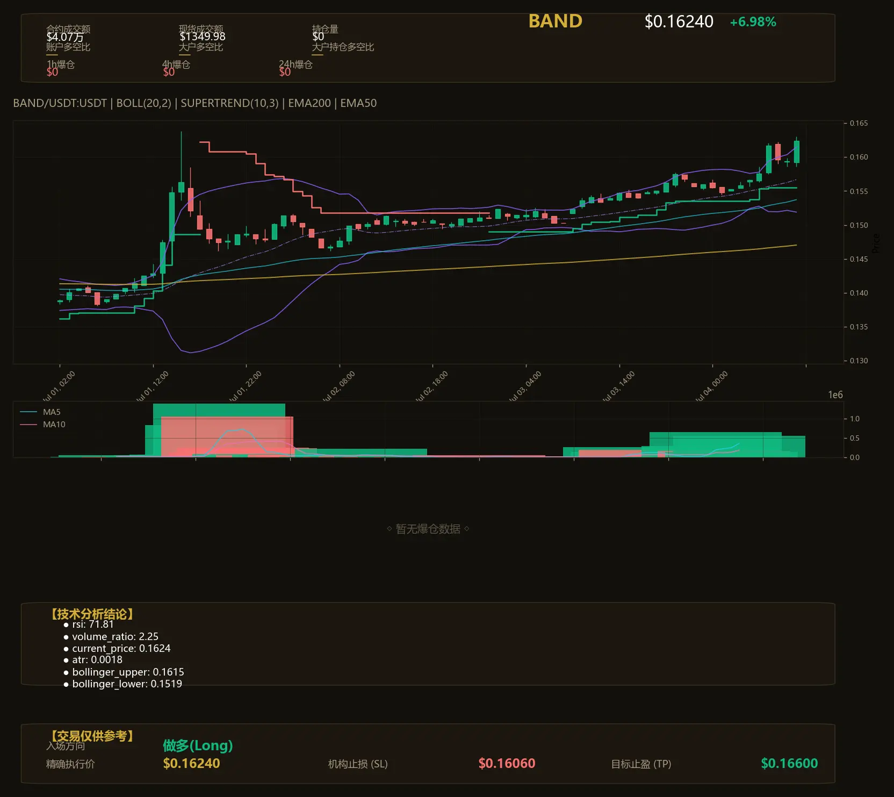Click the 0.150 price axis tick

tap(859, 225)
